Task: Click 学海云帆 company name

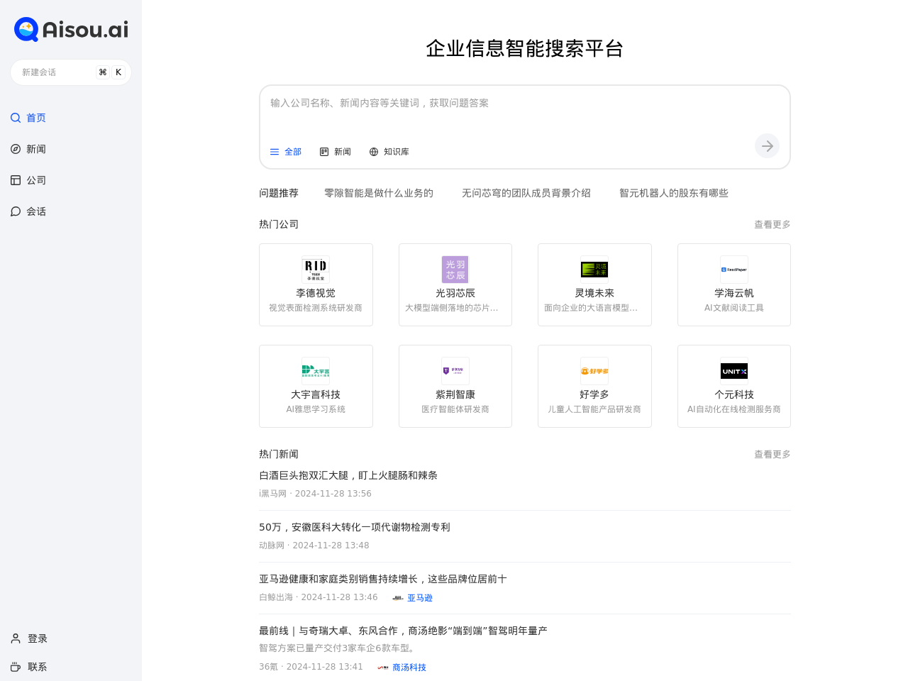Action: pyautogui.click(x=734, y=293)
